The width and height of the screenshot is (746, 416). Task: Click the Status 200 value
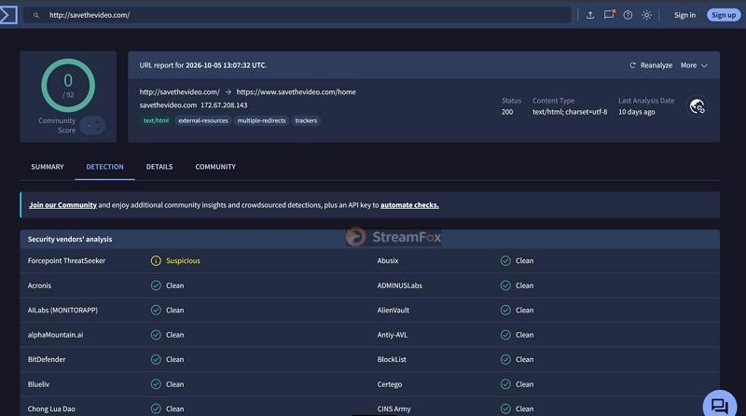507,112
